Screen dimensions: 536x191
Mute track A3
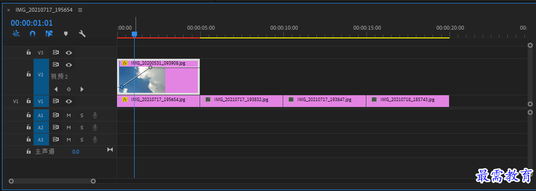tap(69, 139)
